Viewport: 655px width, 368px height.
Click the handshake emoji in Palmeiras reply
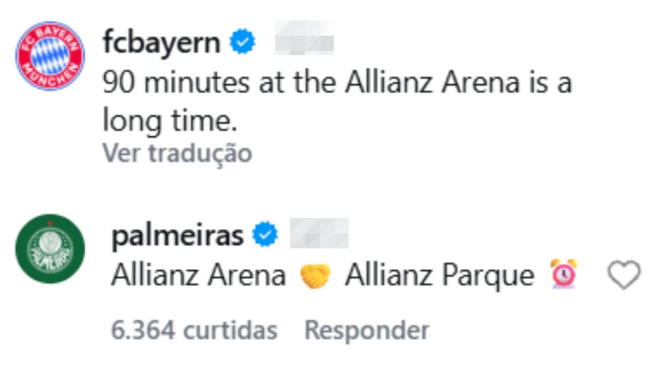tap(315, 275)
